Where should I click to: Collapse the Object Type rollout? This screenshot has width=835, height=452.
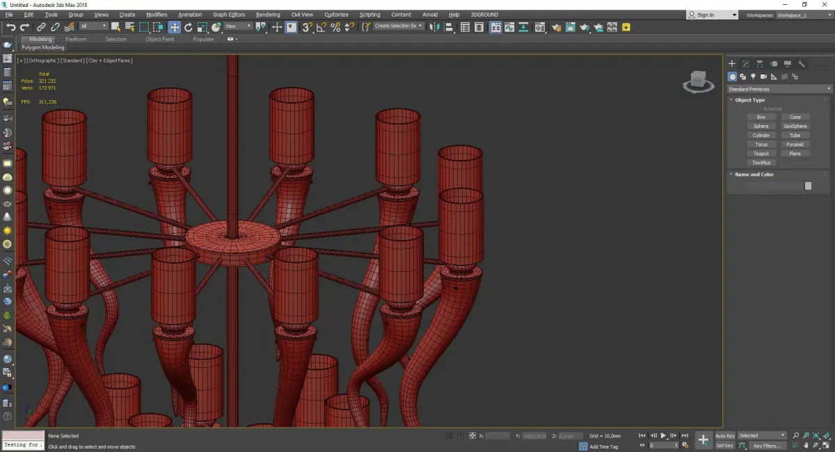[x=749, y=100]
